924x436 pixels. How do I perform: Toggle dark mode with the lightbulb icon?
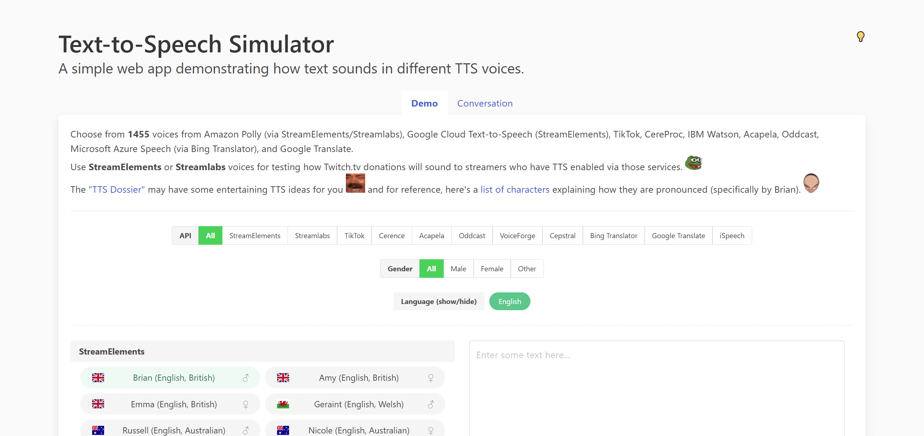860,37
